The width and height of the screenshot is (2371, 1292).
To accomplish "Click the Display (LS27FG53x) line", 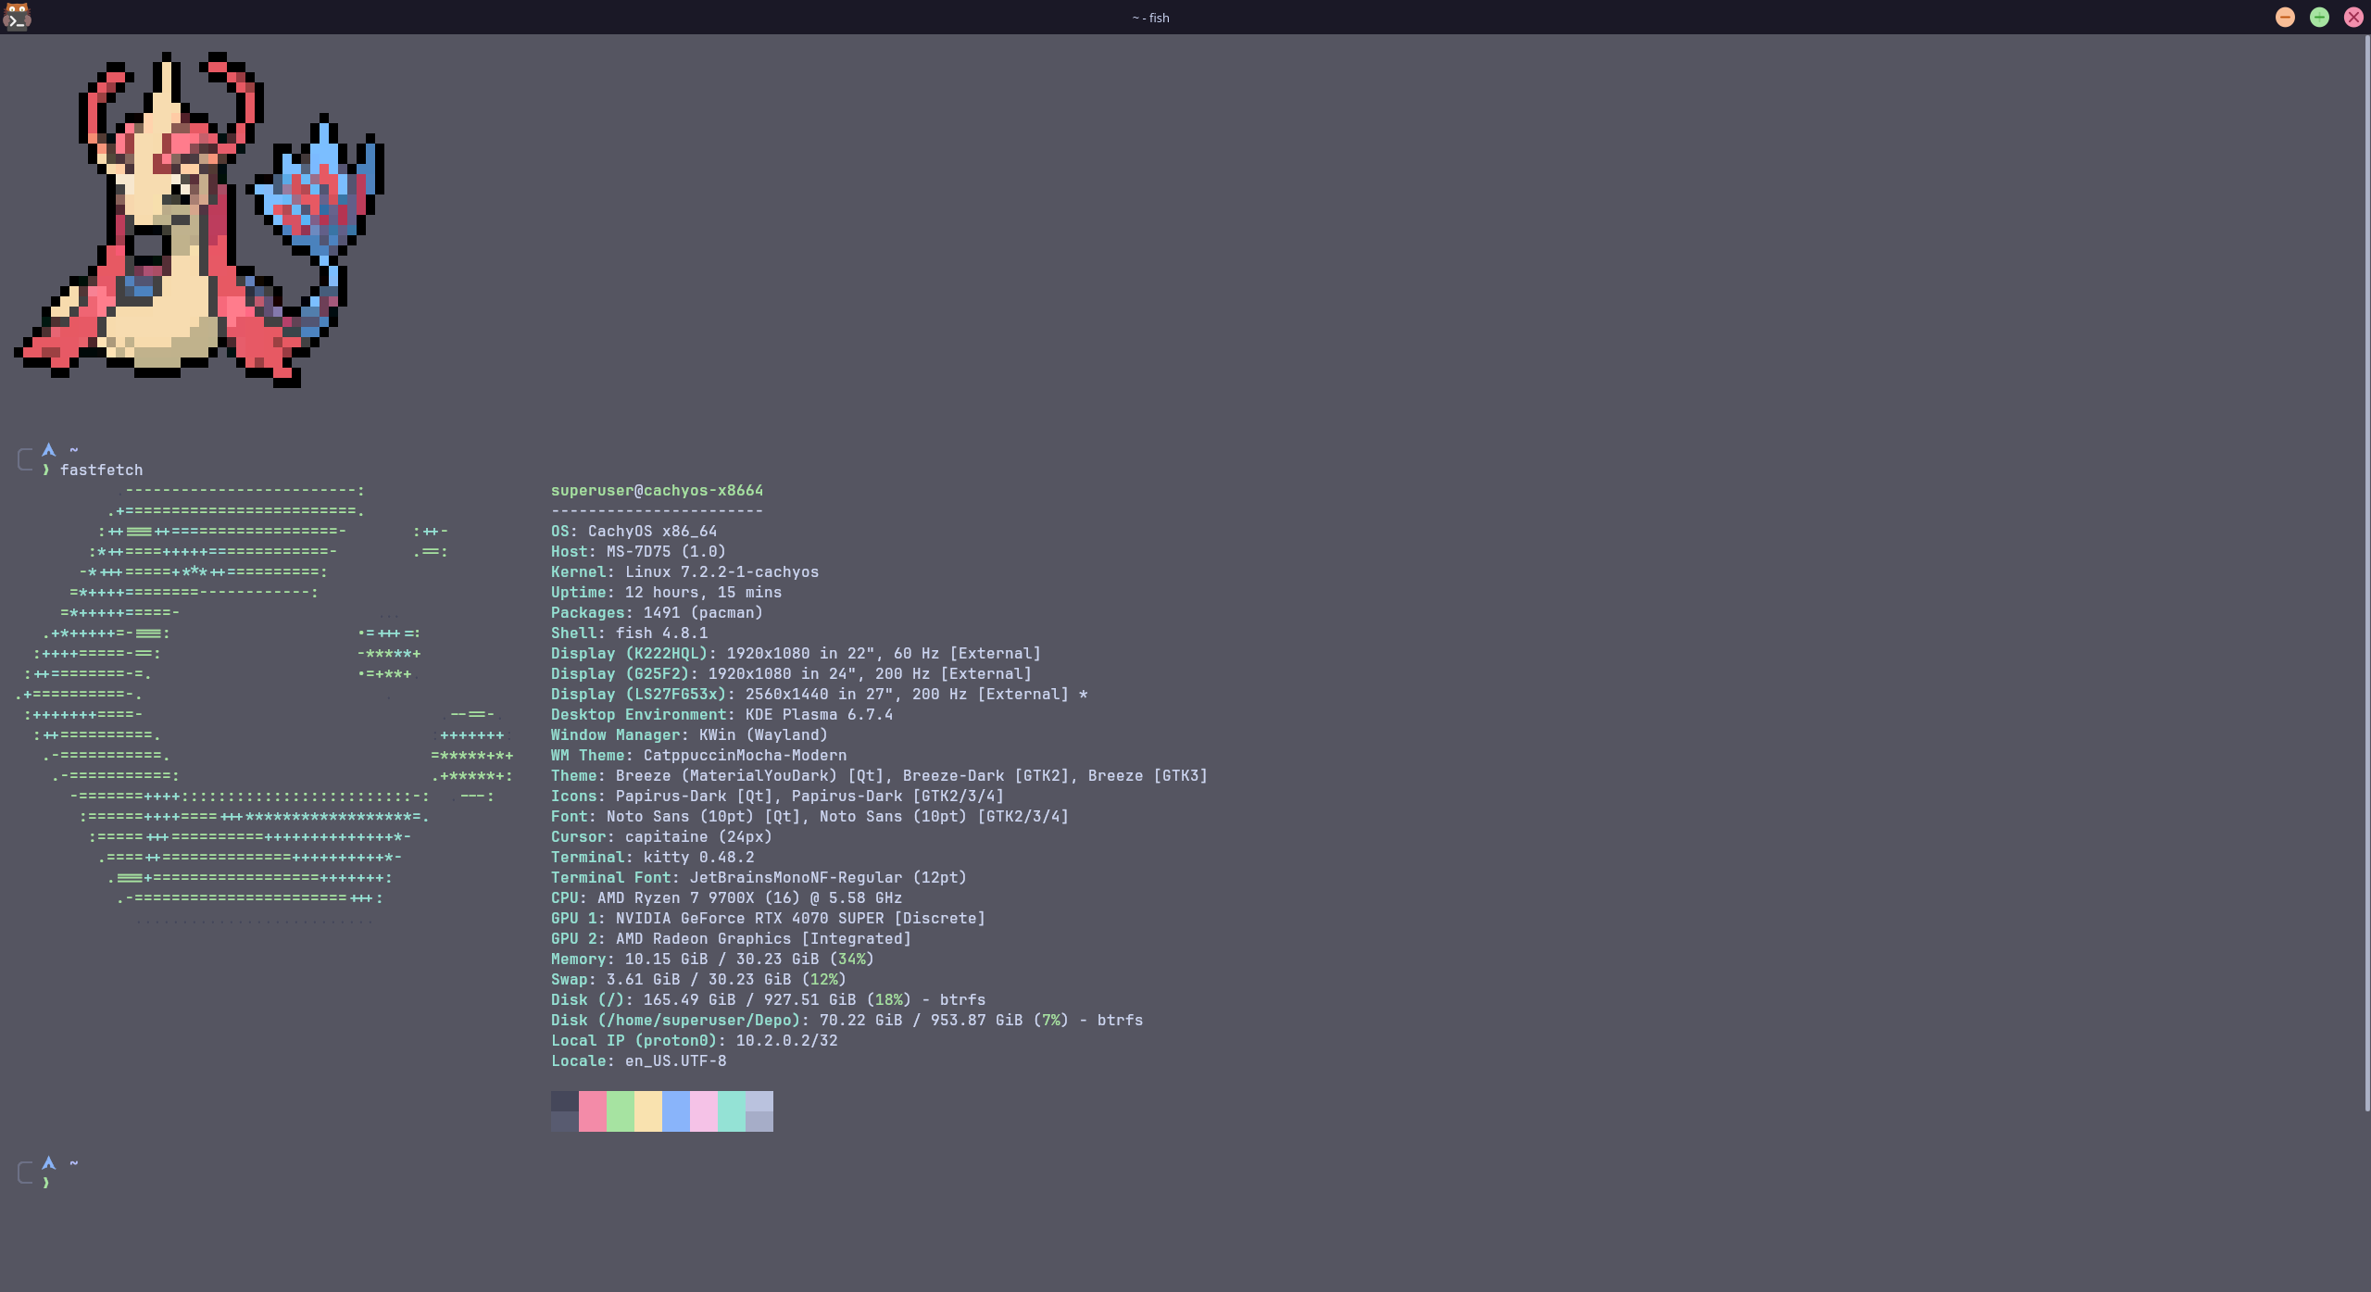I will [819, 694].
